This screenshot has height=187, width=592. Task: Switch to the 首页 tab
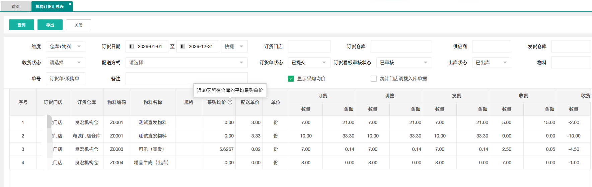point(16,7)
